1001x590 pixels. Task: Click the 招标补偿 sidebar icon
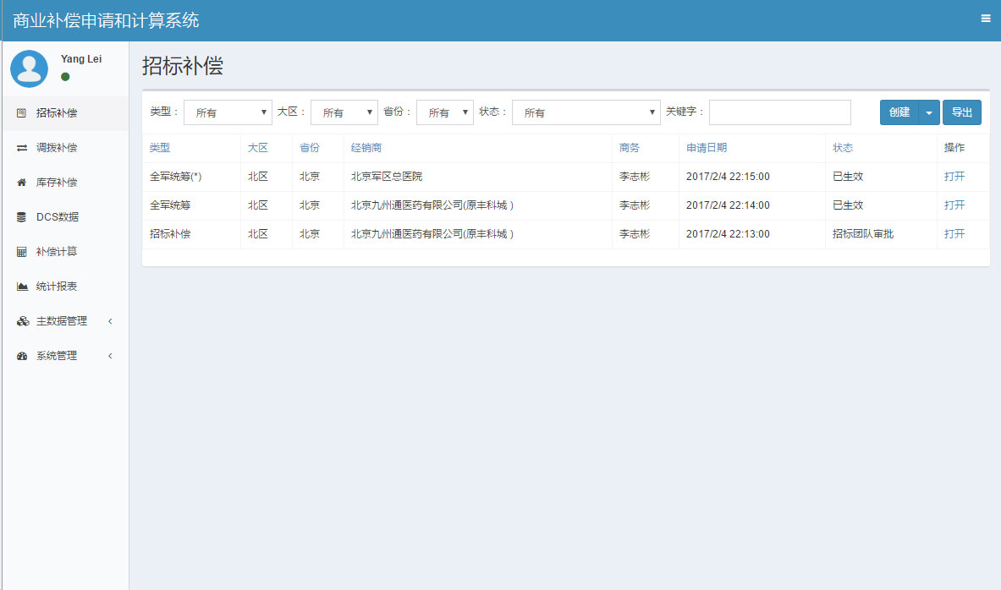pyautogui.click(x=22, y=113)
